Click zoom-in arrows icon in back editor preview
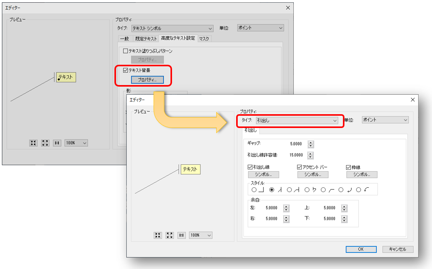Viewport: 432px width, 269px height. click(33, 143)
